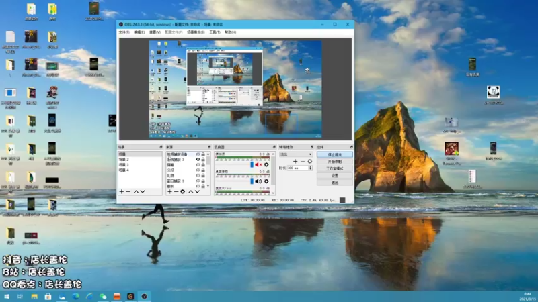Open 设置 from the Controls panel
Viewport: 538px width, 302px height.
tap(334, 176)
